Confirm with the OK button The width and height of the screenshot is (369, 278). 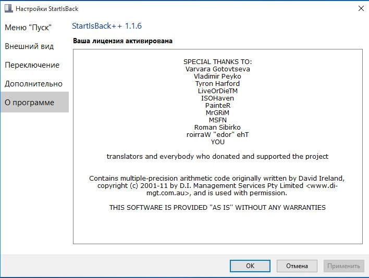click(x=250, y=266)
